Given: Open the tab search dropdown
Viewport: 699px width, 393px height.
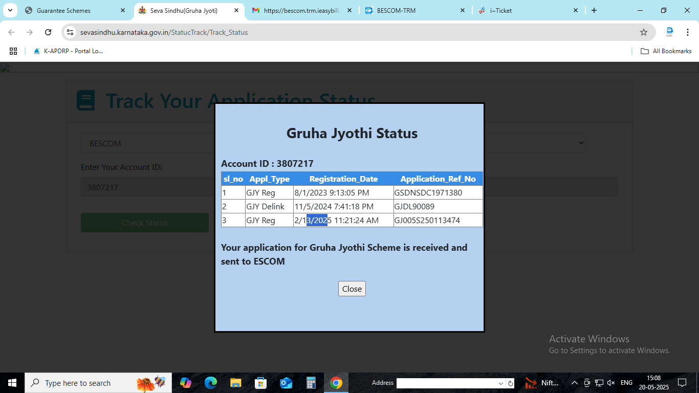Looking at the screenshot, I should coord(10,10).
